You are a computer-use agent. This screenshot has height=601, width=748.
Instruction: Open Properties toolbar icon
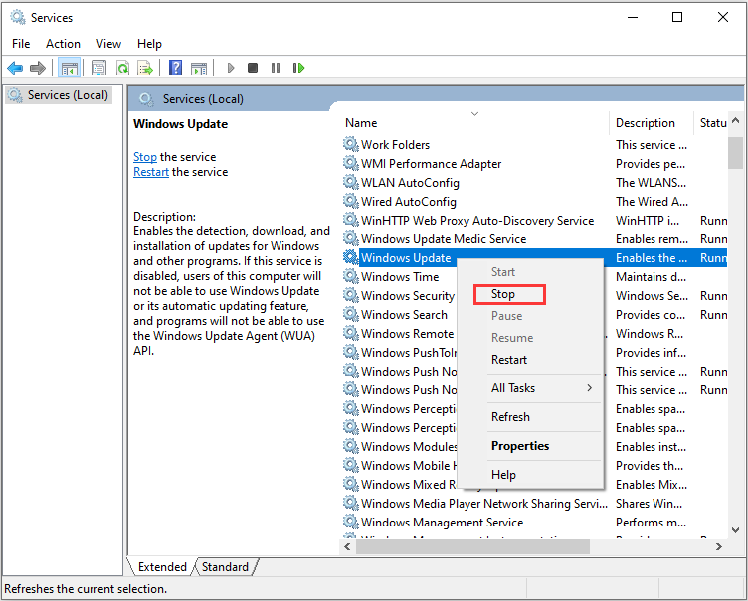click(x=98, y=69)
